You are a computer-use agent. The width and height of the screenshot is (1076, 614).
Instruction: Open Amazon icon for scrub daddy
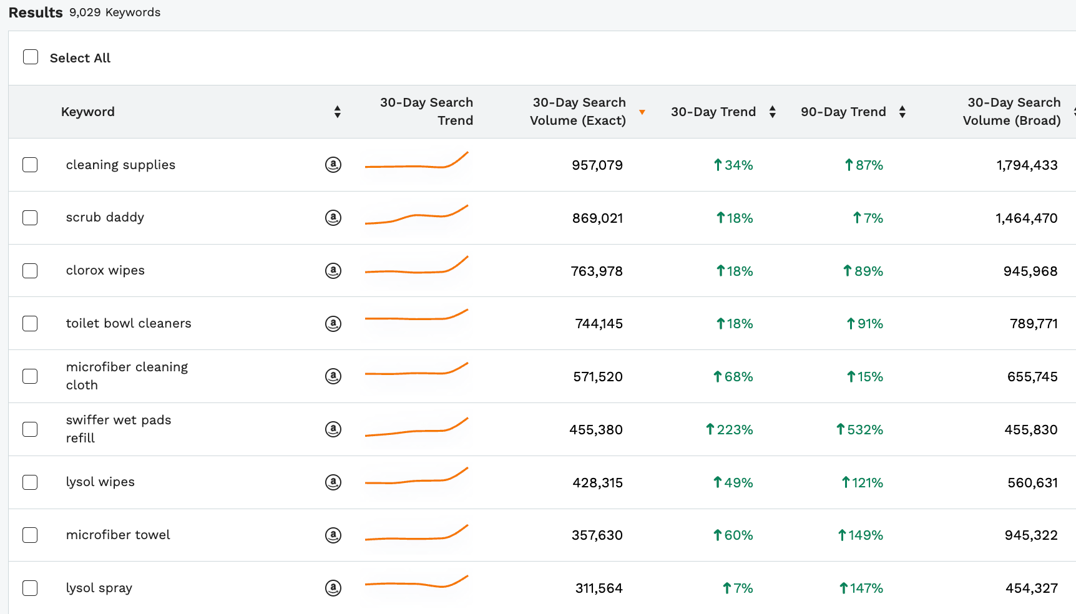[333, 218]
